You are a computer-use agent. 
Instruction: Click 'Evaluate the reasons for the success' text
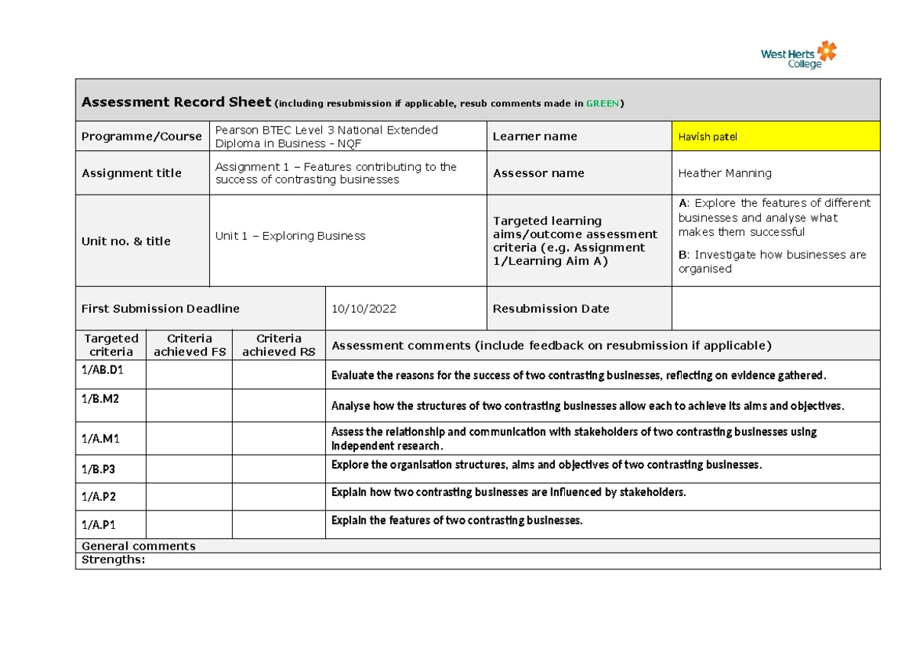579,376
